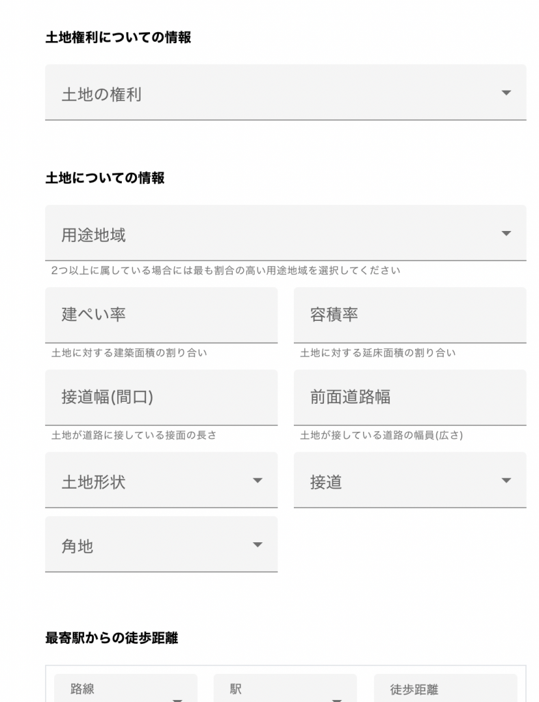Open the 角地 dropdown
The width and height of the screenshot is (539, 702).
coord(161,545)
